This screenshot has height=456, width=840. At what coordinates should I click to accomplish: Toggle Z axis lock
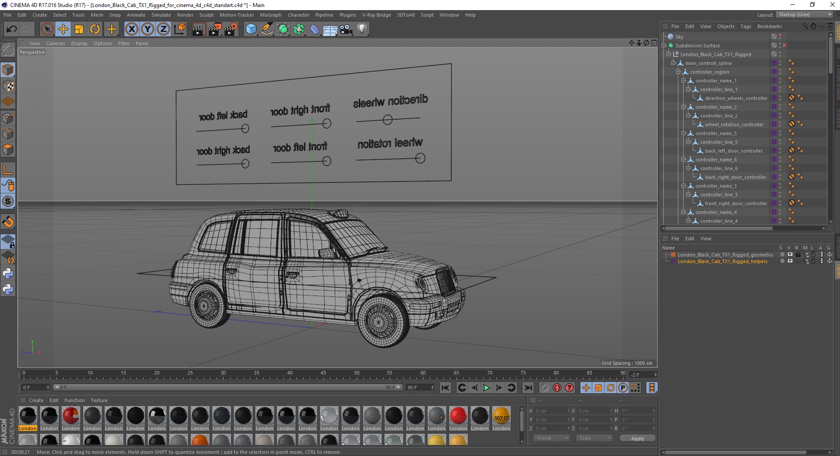(163, 29)
